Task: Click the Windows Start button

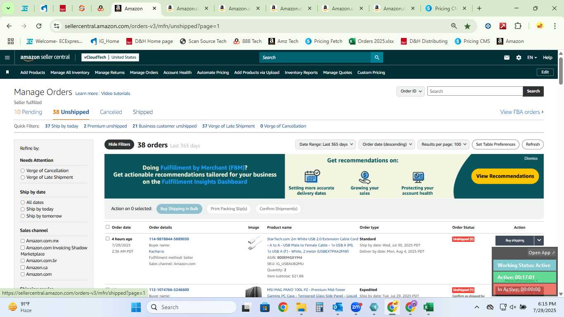Action: coord(136,307)
